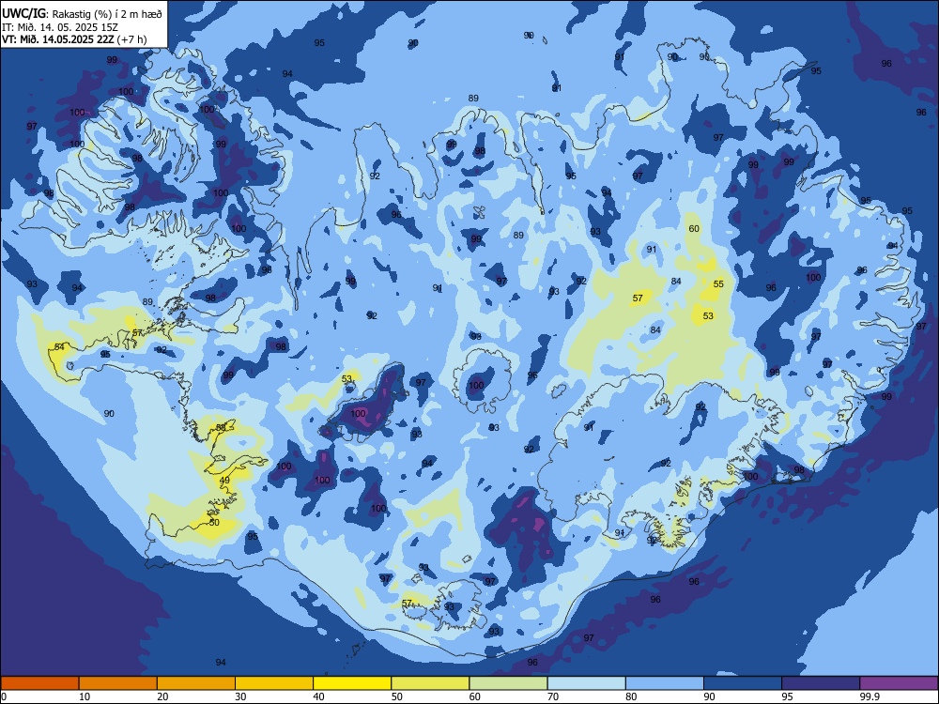The height and width of the screenshot is (704, 939).
Task: Select the pale yellow 50–60 legend swatch
Action: 431,683
